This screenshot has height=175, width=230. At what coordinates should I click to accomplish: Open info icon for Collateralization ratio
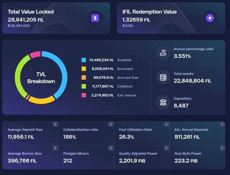pos(111,125)
